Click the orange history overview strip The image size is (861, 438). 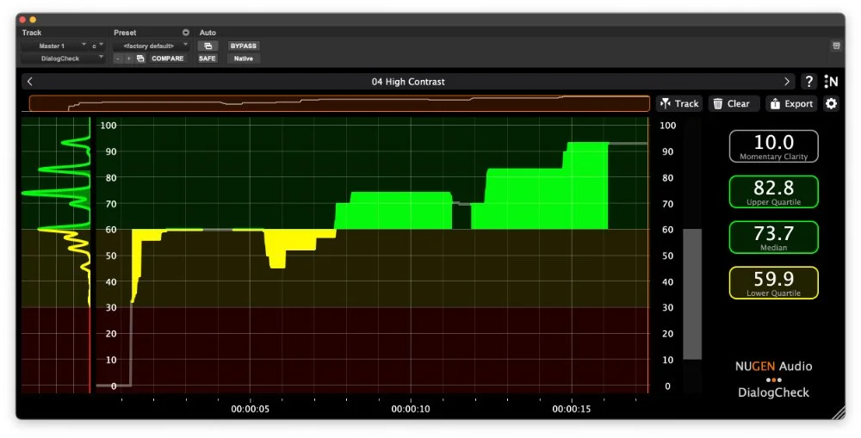339,103
